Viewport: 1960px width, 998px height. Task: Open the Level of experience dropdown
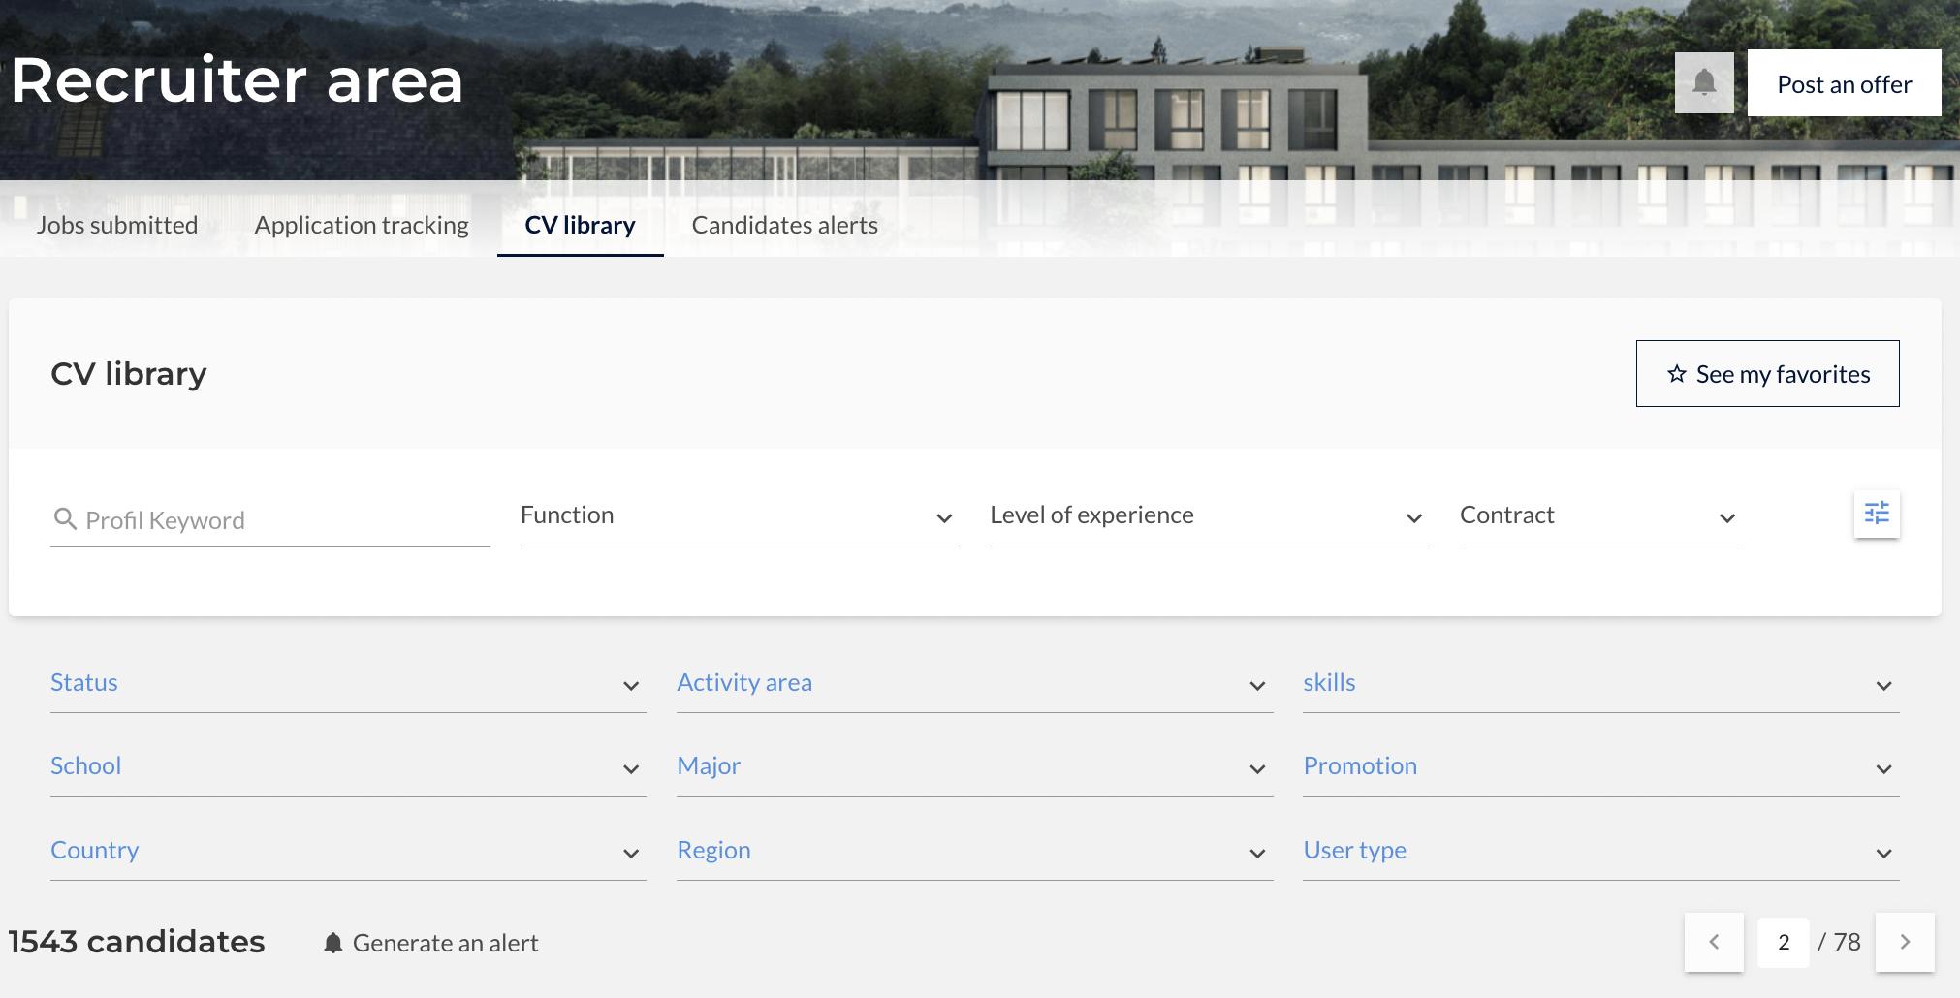click(x=1209, y=516)
